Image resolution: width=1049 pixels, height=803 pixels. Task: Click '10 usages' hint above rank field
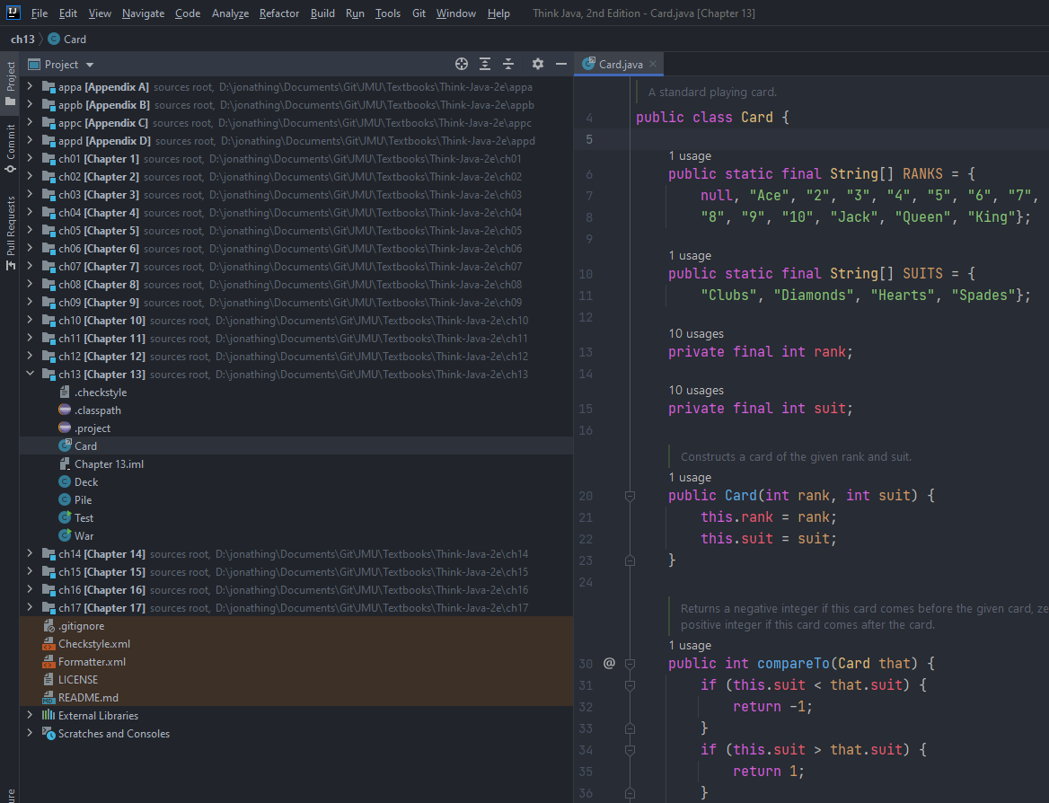pyautogui.click(x=696, y=334)
